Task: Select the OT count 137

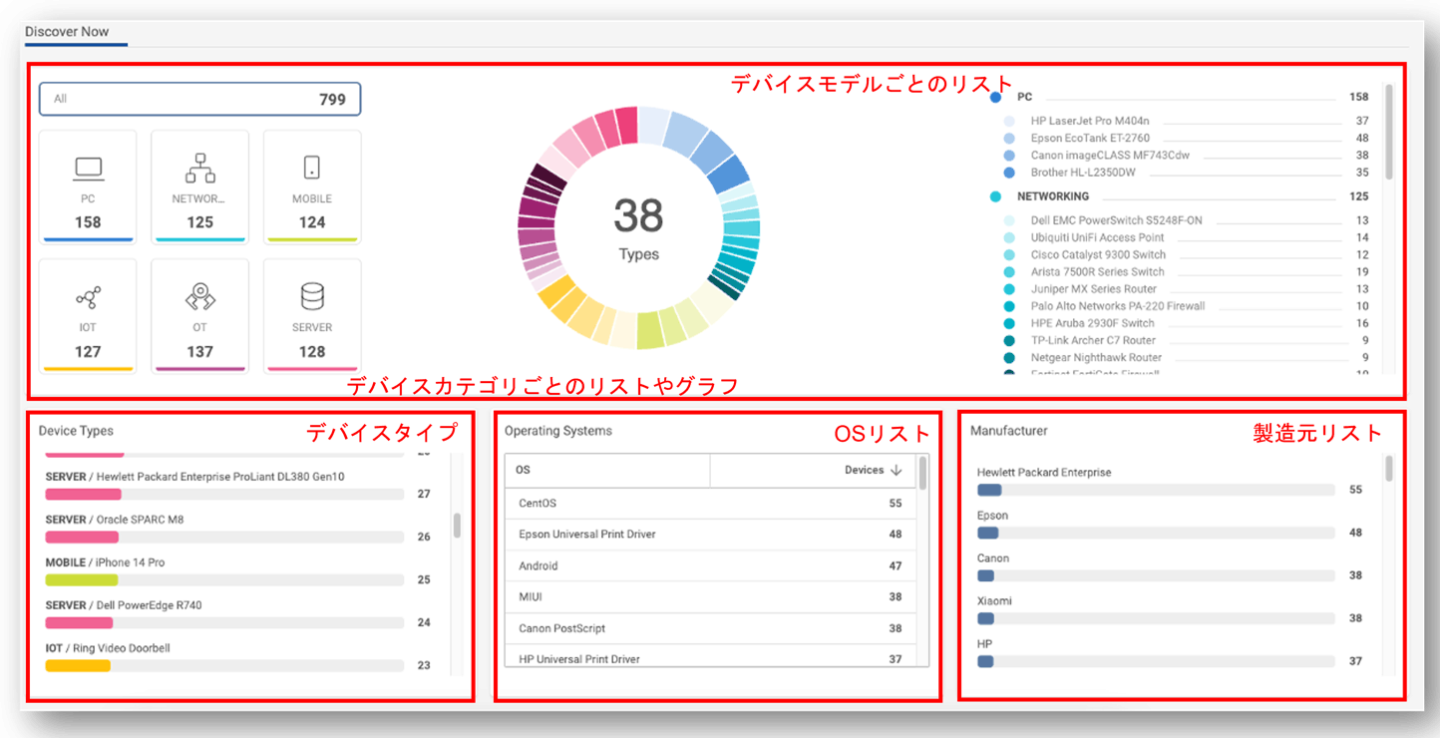Action: pos(200,351)
